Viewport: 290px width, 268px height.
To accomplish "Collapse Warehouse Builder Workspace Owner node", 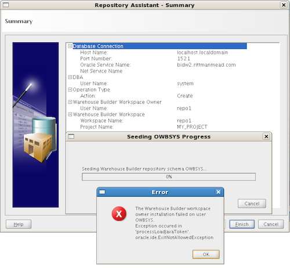I will pos(70,102).
